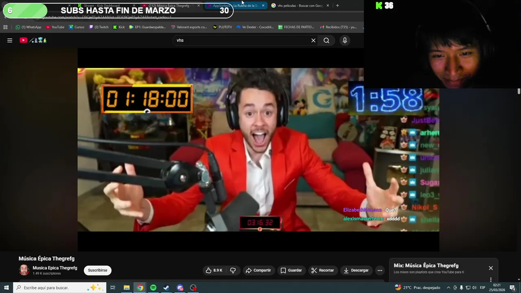Open Twitch bookmark
The image size is (521, 293).
(x=99, y=27)
